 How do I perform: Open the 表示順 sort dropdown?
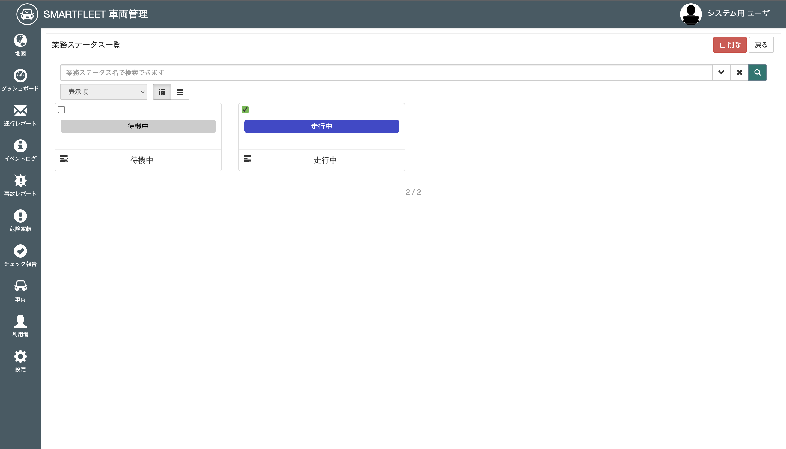103,91
